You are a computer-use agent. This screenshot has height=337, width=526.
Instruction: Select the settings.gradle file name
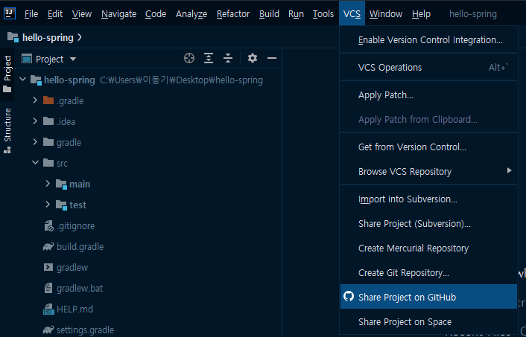pyautogui.click(x=85, y=330)
